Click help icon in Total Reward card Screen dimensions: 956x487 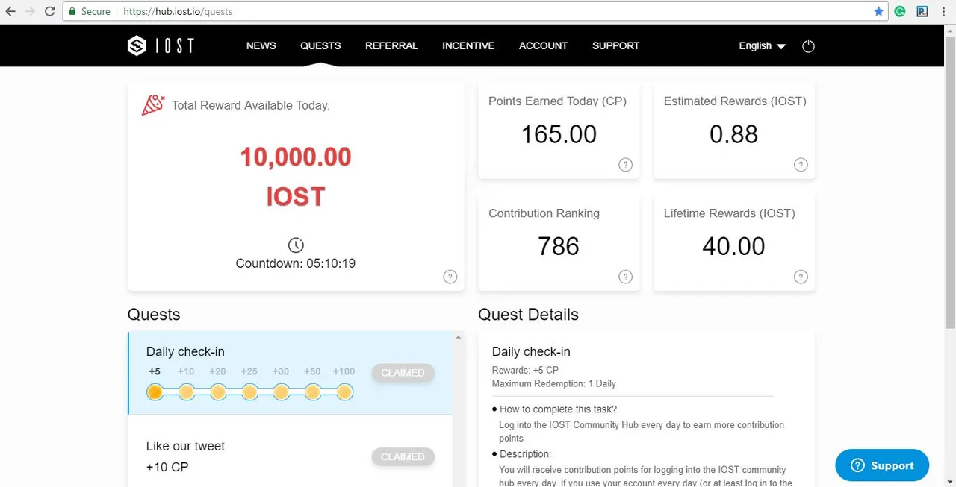click(x=450, y=277)
